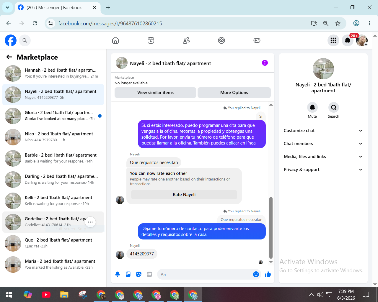Click the View similar items button

point(155,93)
